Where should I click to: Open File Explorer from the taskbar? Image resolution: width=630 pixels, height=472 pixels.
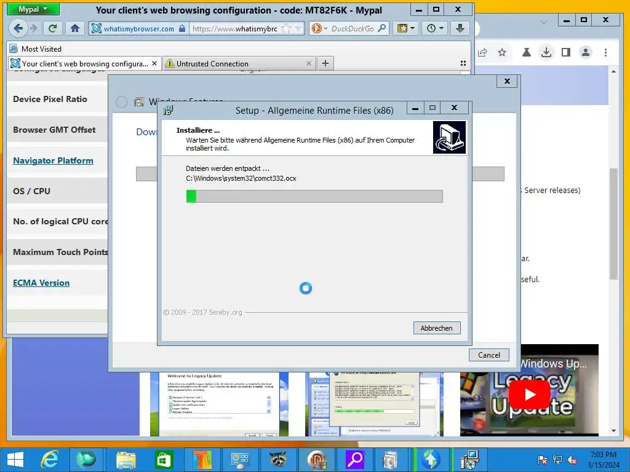[126, 460]
